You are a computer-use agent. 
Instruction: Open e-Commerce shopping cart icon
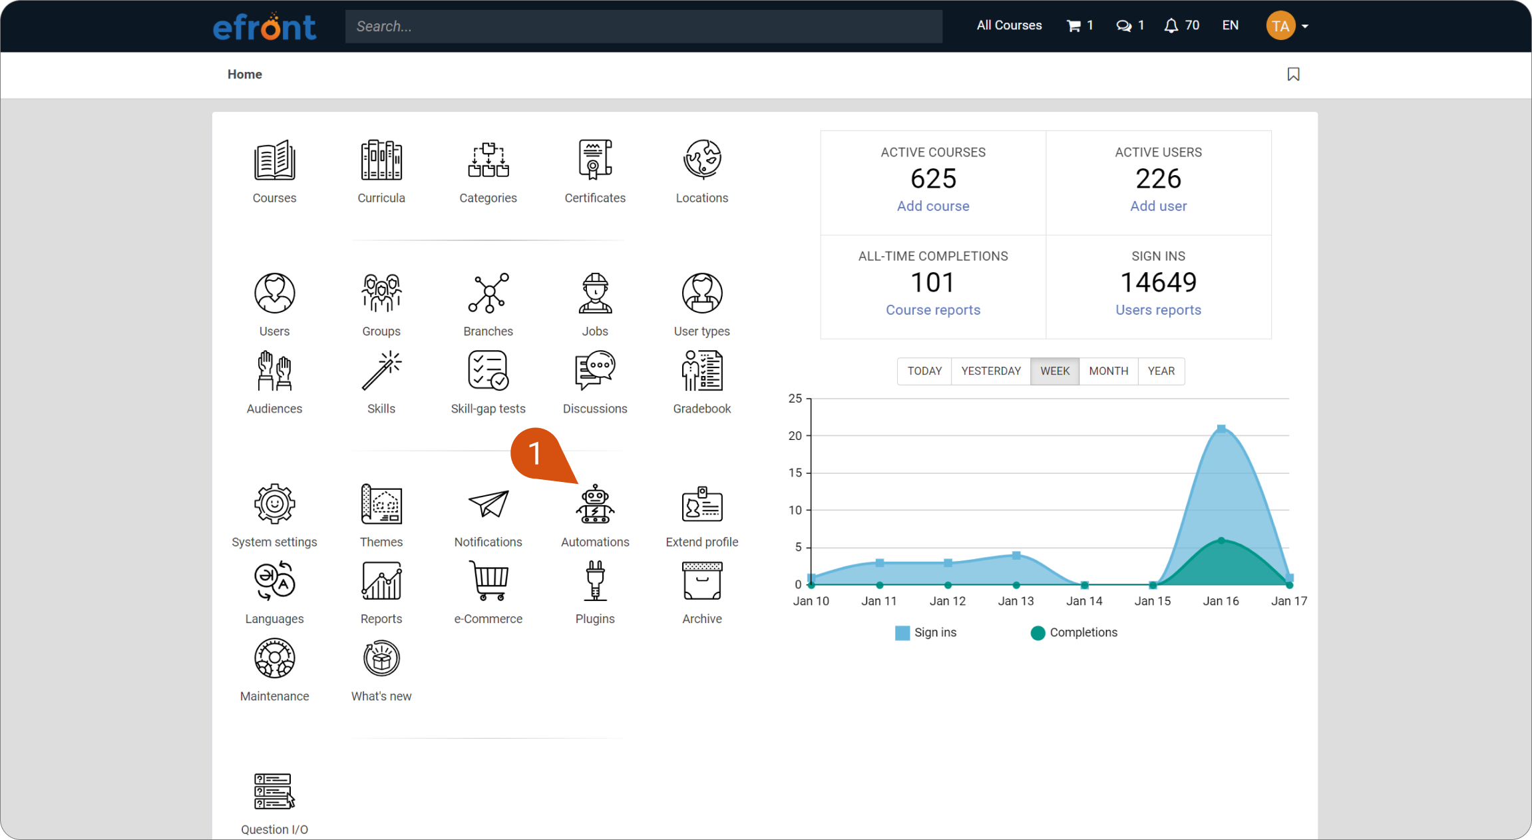[x=488, y=581]
